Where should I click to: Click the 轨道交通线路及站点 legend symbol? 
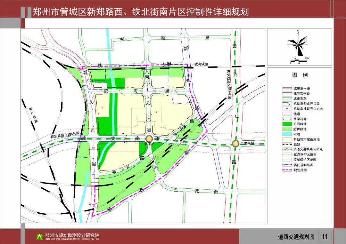[x=287, y=149]
